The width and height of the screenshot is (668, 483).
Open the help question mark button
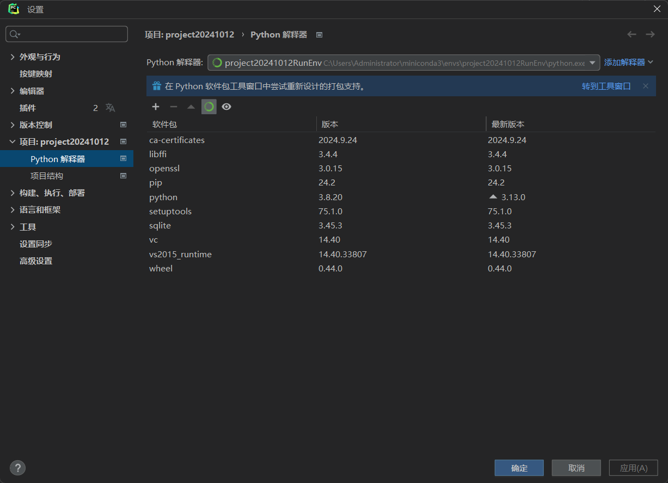pos(18,468)
